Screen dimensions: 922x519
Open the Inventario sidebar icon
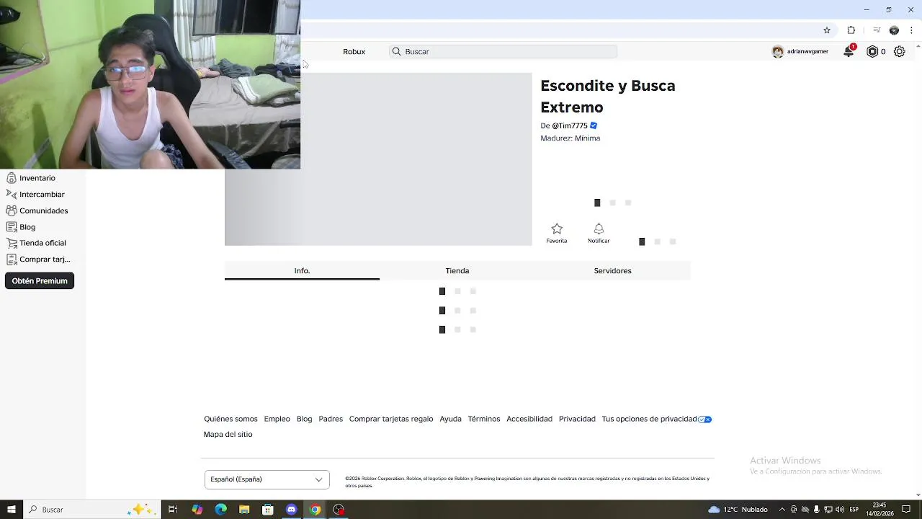click(x=12, y=178)
